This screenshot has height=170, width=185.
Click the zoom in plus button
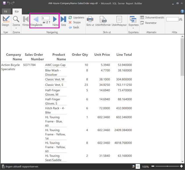[x=182, y=166]
